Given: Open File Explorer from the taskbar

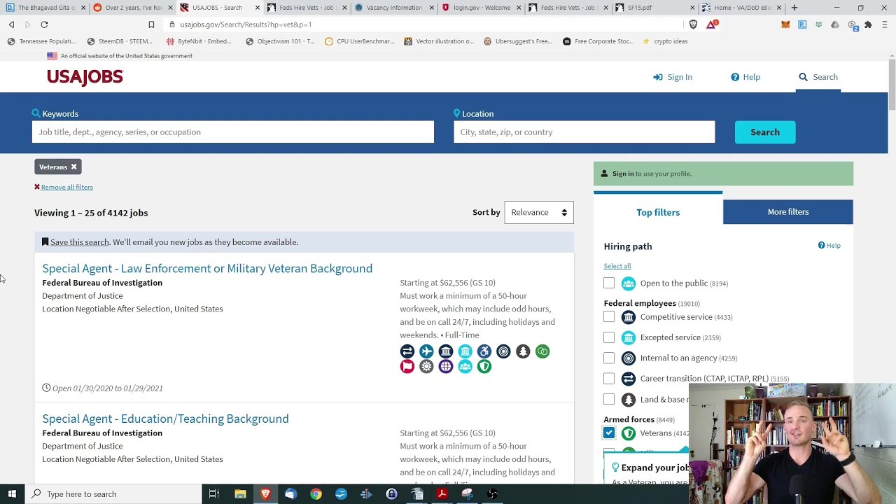Looking at the screenshot, I should (240, 494).
